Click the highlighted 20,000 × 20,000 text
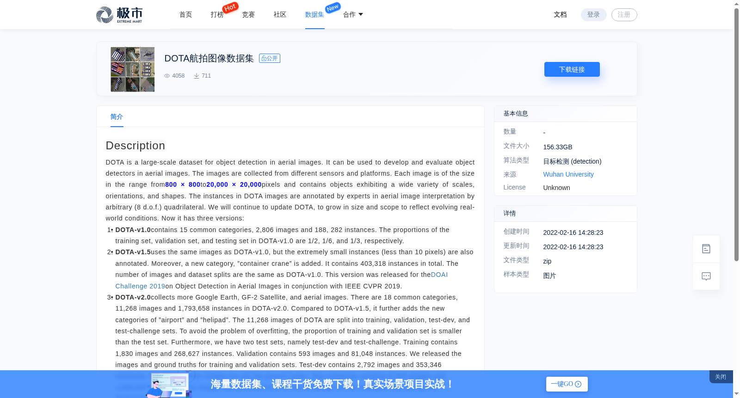740x398 pixels. (234, 184)
